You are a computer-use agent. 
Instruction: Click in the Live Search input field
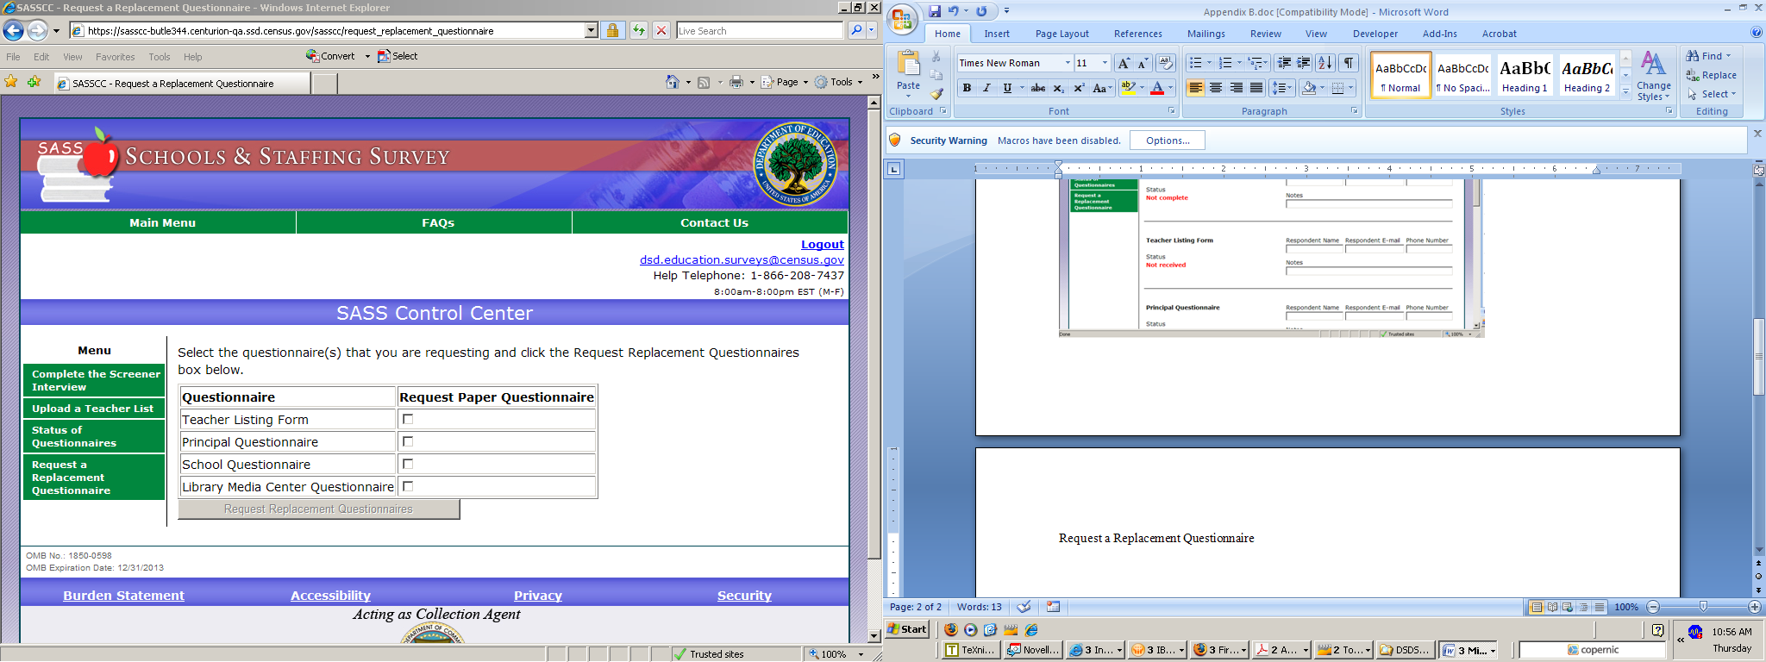pyautogui.click(x=759, y=31)
